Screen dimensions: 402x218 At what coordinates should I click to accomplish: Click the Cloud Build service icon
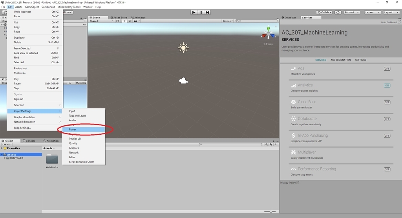pos(293,102)
